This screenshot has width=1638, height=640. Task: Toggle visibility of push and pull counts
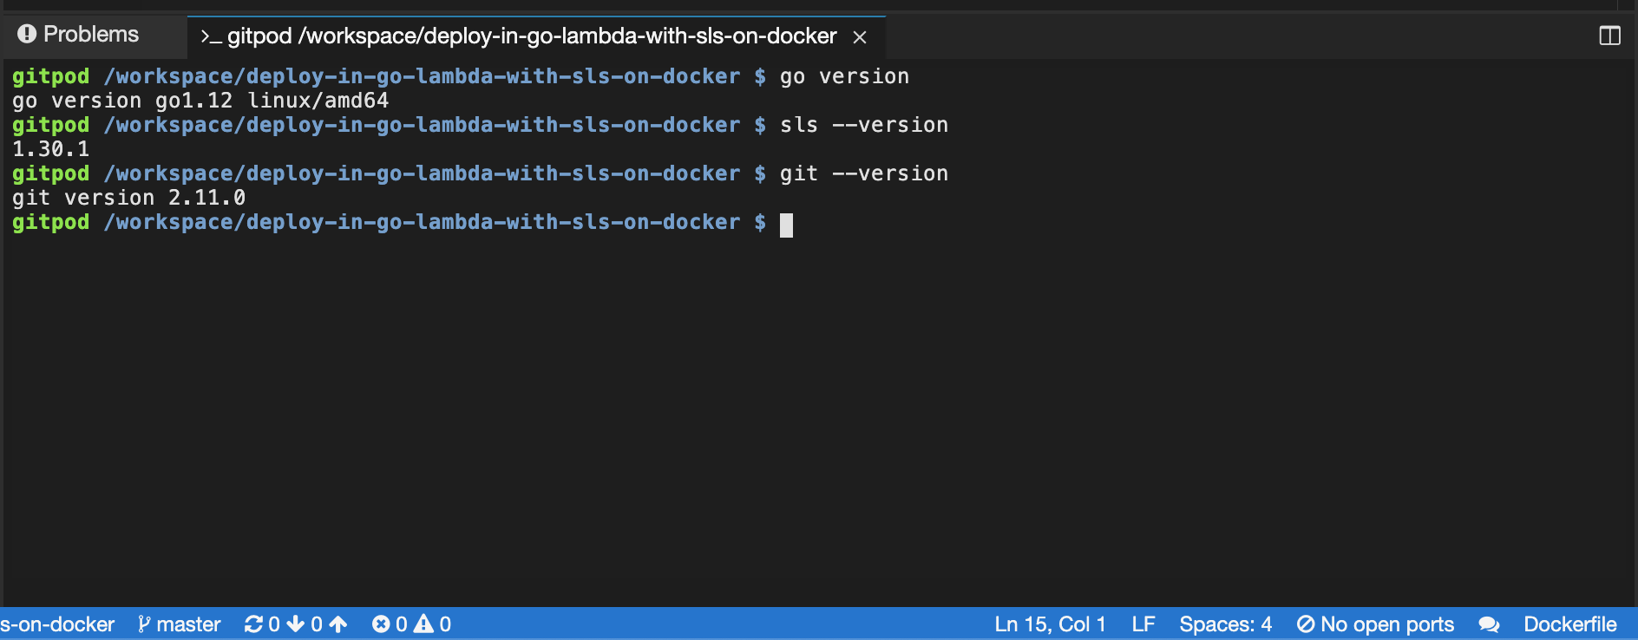point(295,624)
